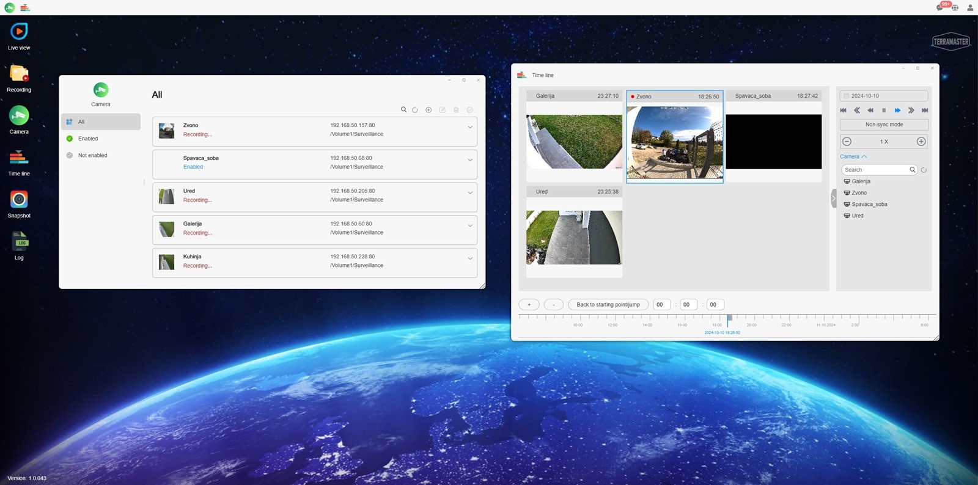Open the Log application
The image size is (978, 485).
coord(19,242)
